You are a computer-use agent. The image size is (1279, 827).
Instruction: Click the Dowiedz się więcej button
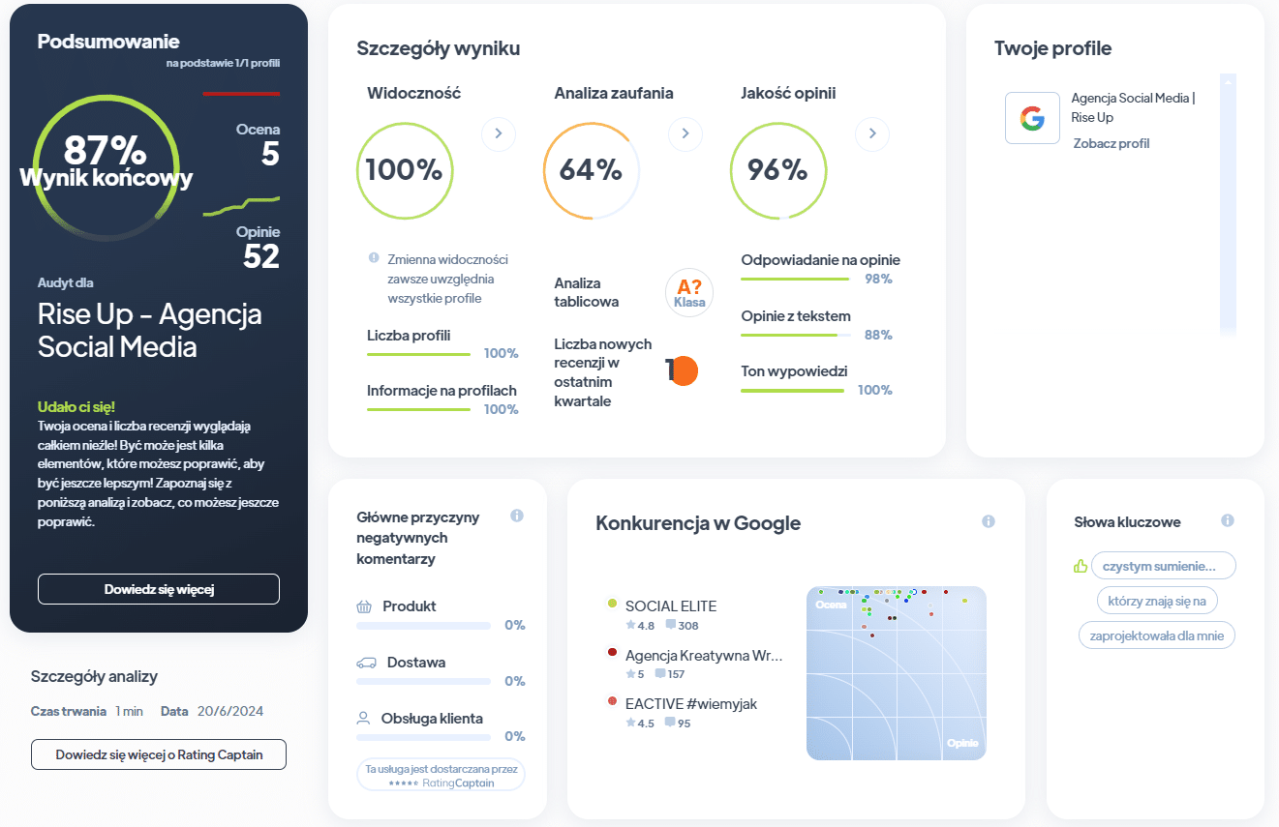(x=159, y=589)
